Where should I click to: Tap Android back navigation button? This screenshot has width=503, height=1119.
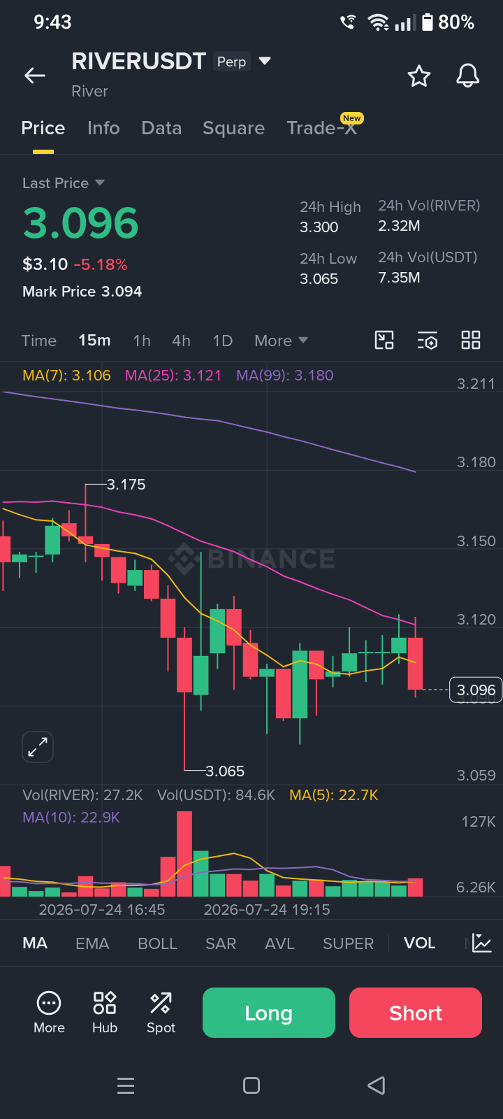(377, 1085)
